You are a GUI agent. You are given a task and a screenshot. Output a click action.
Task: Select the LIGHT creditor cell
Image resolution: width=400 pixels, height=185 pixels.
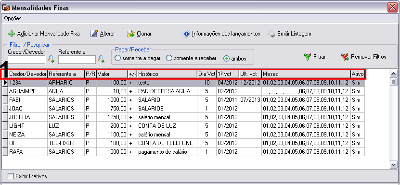(28, 126)
